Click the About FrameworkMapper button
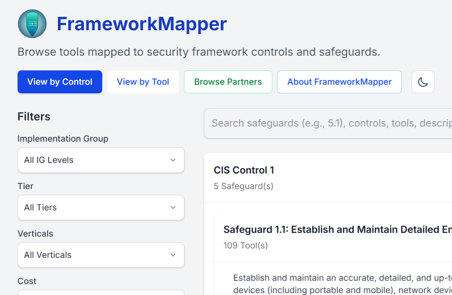 pyautogui.click(x=339, y=82)
